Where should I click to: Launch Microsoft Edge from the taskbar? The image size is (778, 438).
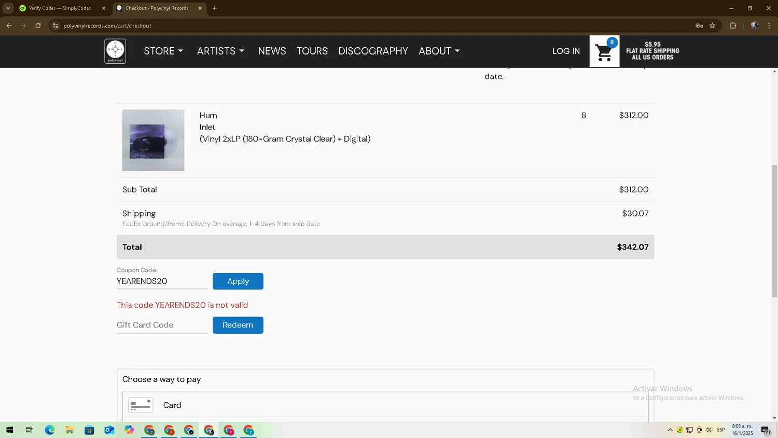49,430
